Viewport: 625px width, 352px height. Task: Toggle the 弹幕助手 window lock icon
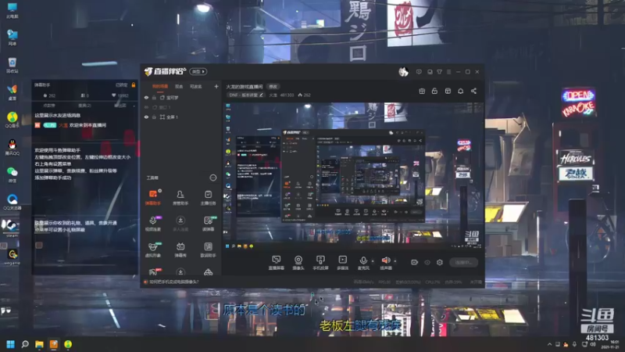point(134,85)
